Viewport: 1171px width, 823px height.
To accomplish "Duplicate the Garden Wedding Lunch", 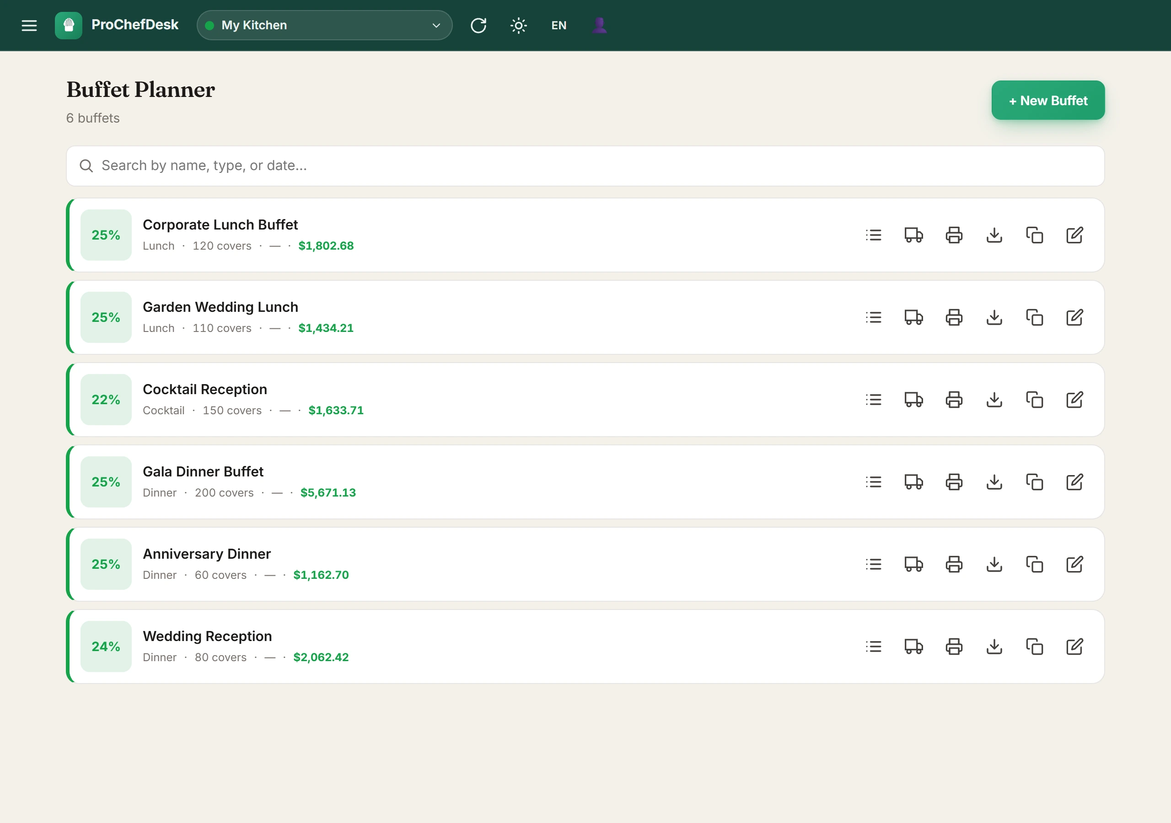I will coord(1034,317).
